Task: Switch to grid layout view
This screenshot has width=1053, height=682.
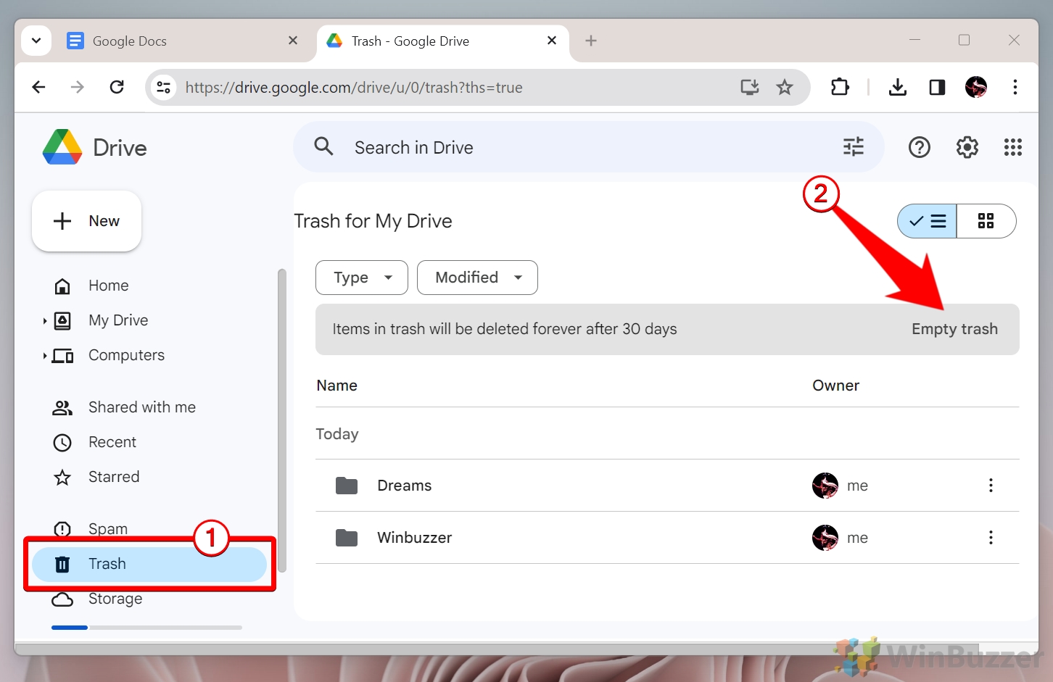Action: click(986, 221)
